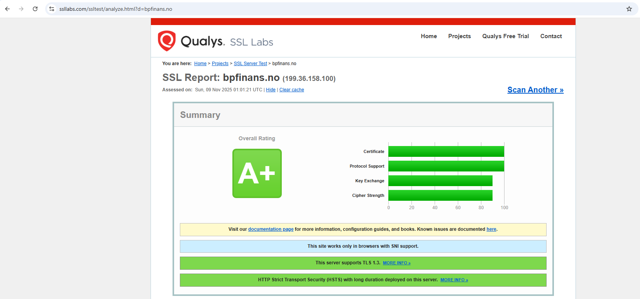Click the 'SSL Labs' logo text
This screenshot has width=640, height=299.
[252, 42]
